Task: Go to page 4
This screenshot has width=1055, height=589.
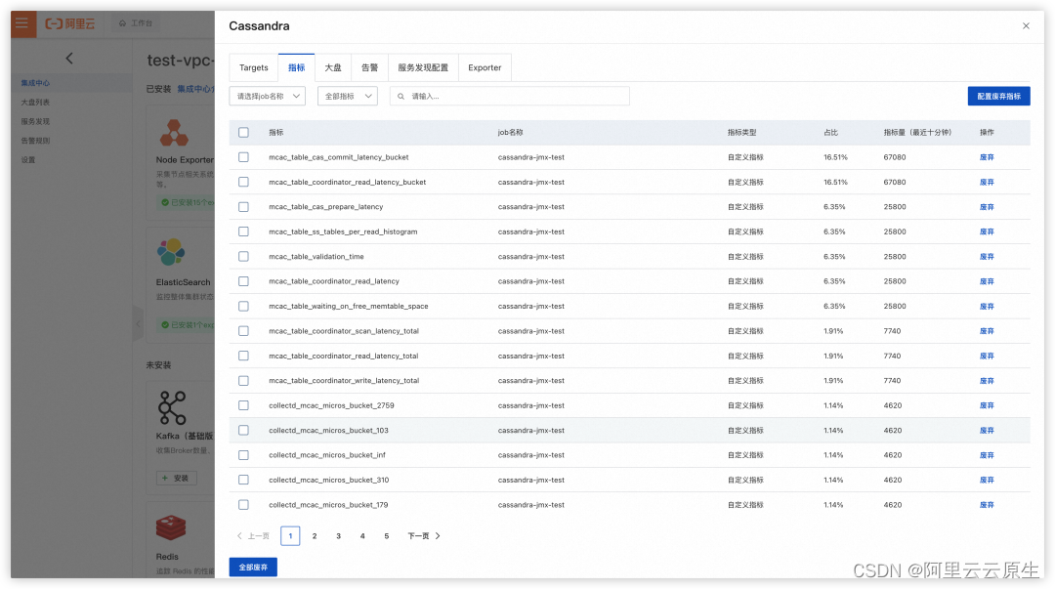Action: [362, 536]
